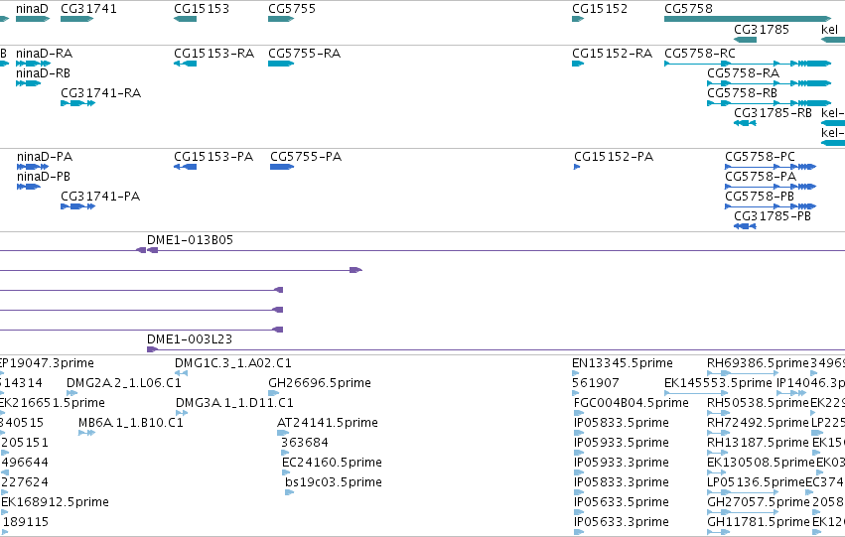Select the EN13345.5prime EST label
This screenshot has height=537, width=845.
[623, 363]
